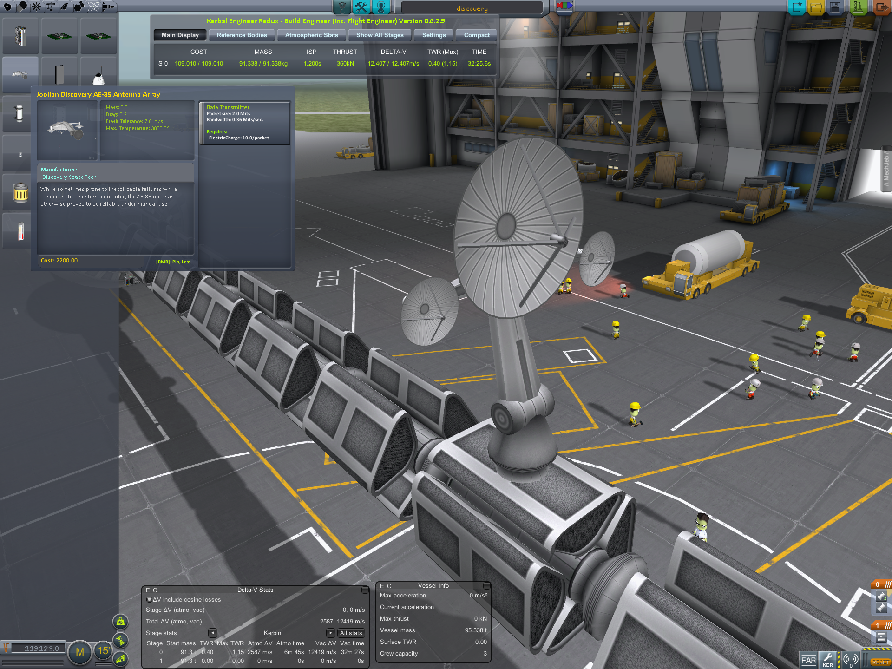Image resolution: width=892 pixels, height=669 pixels.
Task: Pick the thermometer part in parts list
Action: click(x=17, y=231)
